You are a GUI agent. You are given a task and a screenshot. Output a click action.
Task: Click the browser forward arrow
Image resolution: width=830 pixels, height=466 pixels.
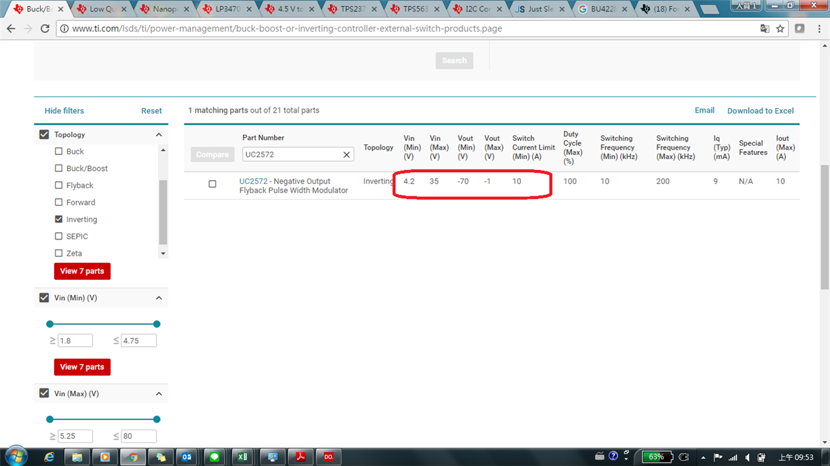[x=28, y=29]
